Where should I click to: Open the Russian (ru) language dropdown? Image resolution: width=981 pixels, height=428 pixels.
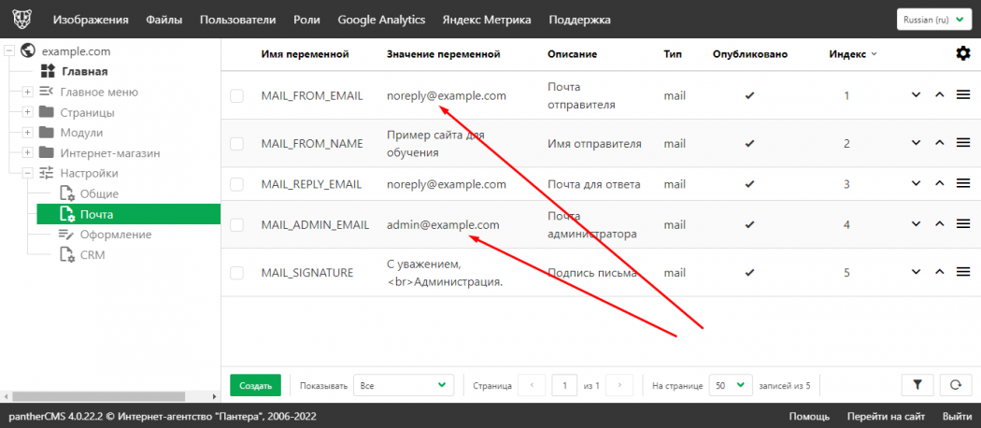tap(934, 20)
